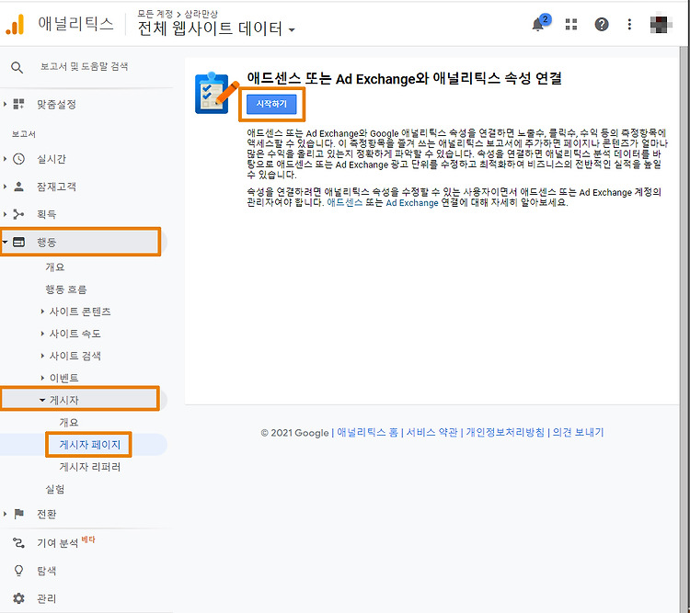Click the 전환 menu label
The image size is (690, 613).
coord(46,514)
